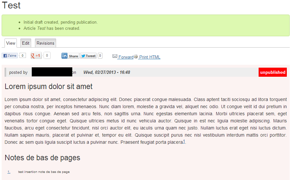Click the Tweet count bubble
Screen dimensions: 292x180
click(100, 56)
